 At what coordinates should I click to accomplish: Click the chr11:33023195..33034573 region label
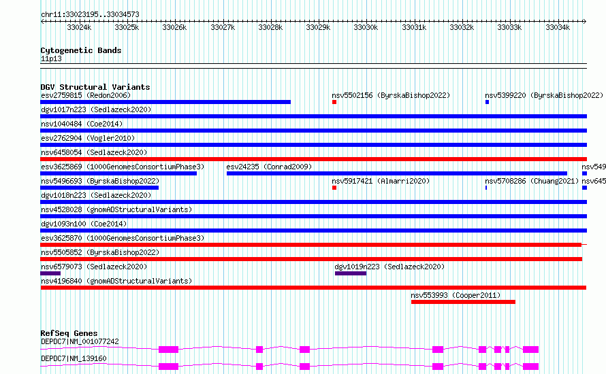pyautogui.click(x=90, y=15)
